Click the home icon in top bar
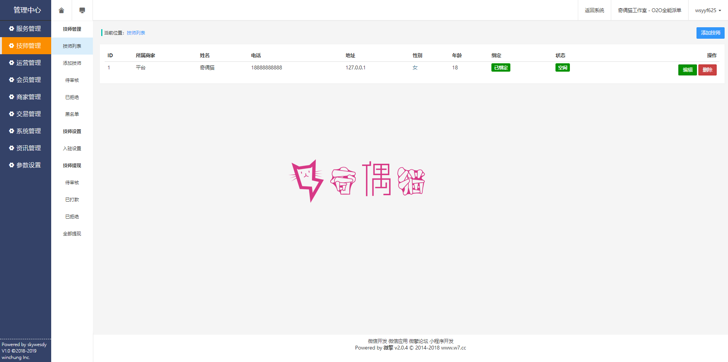The image size is (728, 362). coord(61,10)
